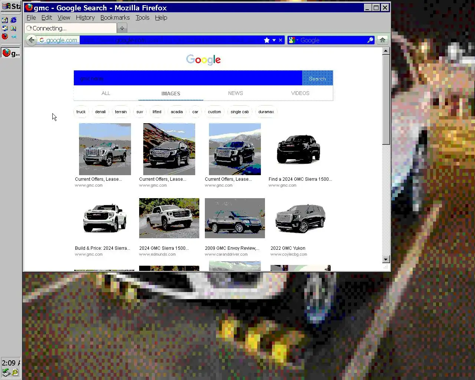Open the Build & Price 2024 Sierra thumbnail

[x=105, y=218]
